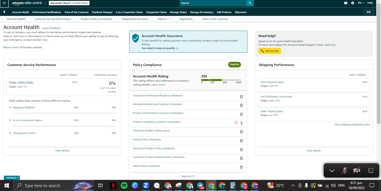Click the bookmark flag icon

[4, 12]
